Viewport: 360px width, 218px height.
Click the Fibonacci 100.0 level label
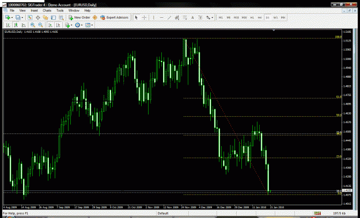point(338,37)
